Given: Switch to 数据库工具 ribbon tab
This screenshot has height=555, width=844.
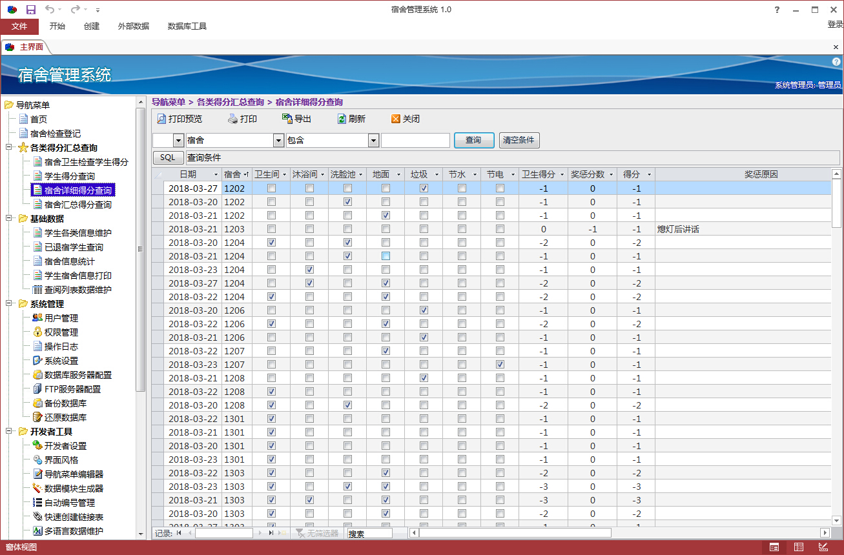Looking at the screenshot, I should [187, 26].
